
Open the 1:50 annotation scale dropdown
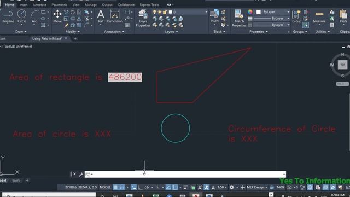222,187
